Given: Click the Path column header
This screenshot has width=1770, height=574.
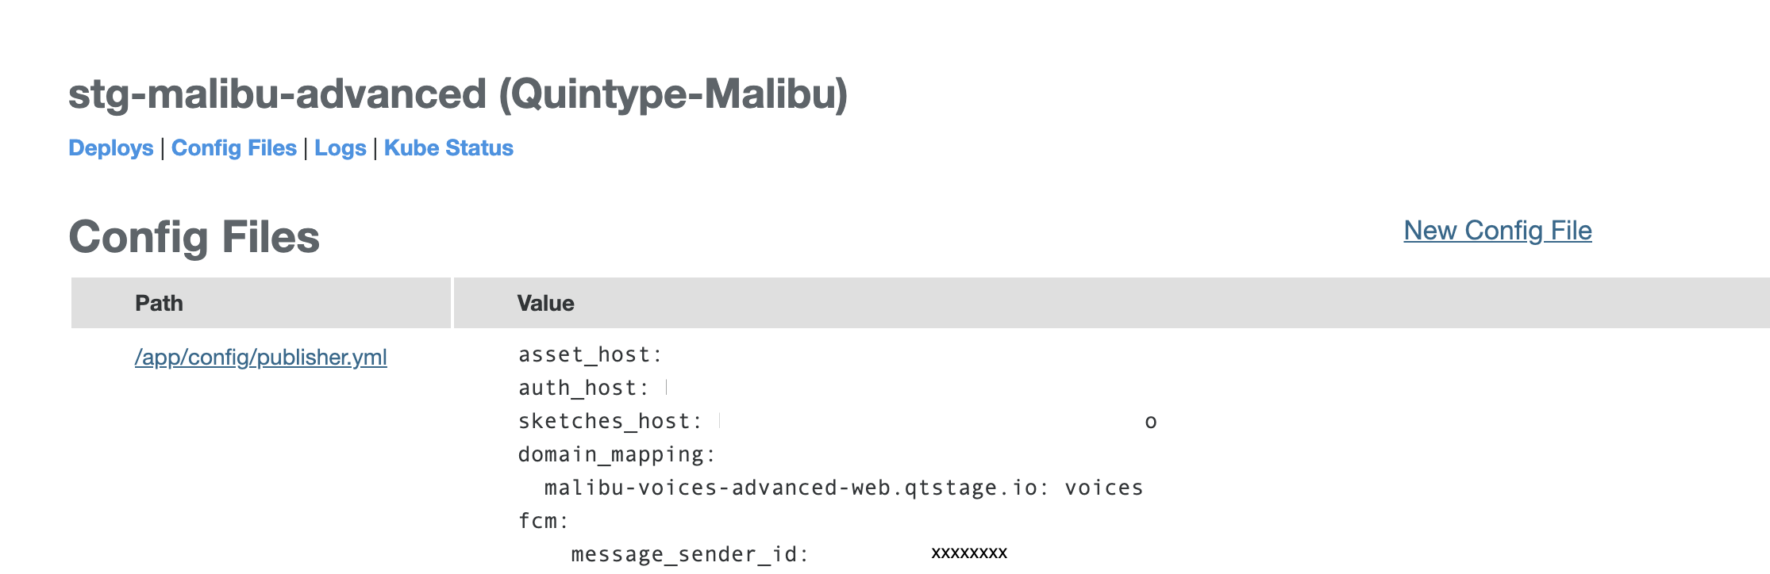Looking at the screenshot, I should click(159, 303).
